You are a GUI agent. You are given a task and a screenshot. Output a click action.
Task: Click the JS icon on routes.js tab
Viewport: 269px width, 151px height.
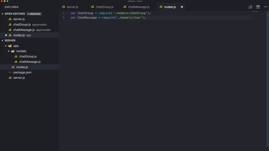161,7
